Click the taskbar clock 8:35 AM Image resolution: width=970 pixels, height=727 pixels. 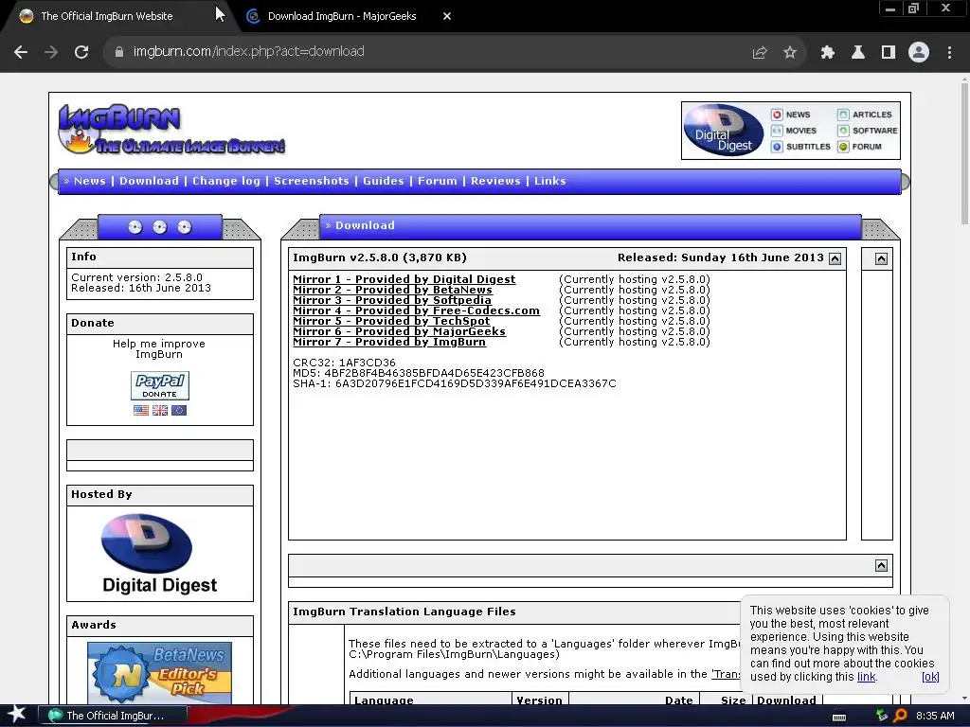[x=935, y=716]
